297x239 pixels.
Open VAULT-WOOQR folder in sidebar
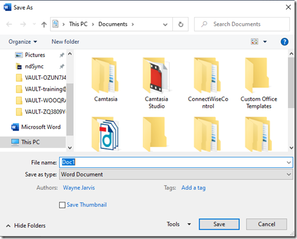pyautogui.click(x=41, y=100)
